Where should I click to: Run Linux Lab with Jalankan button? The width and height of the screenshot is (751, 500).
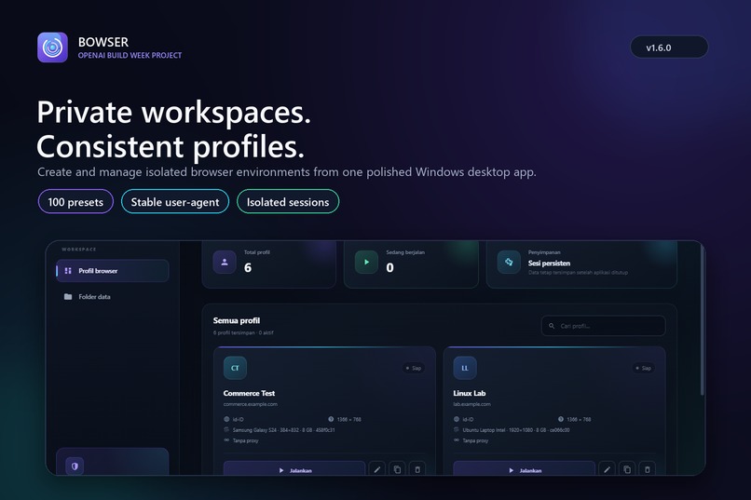click(x=524, y=469)
